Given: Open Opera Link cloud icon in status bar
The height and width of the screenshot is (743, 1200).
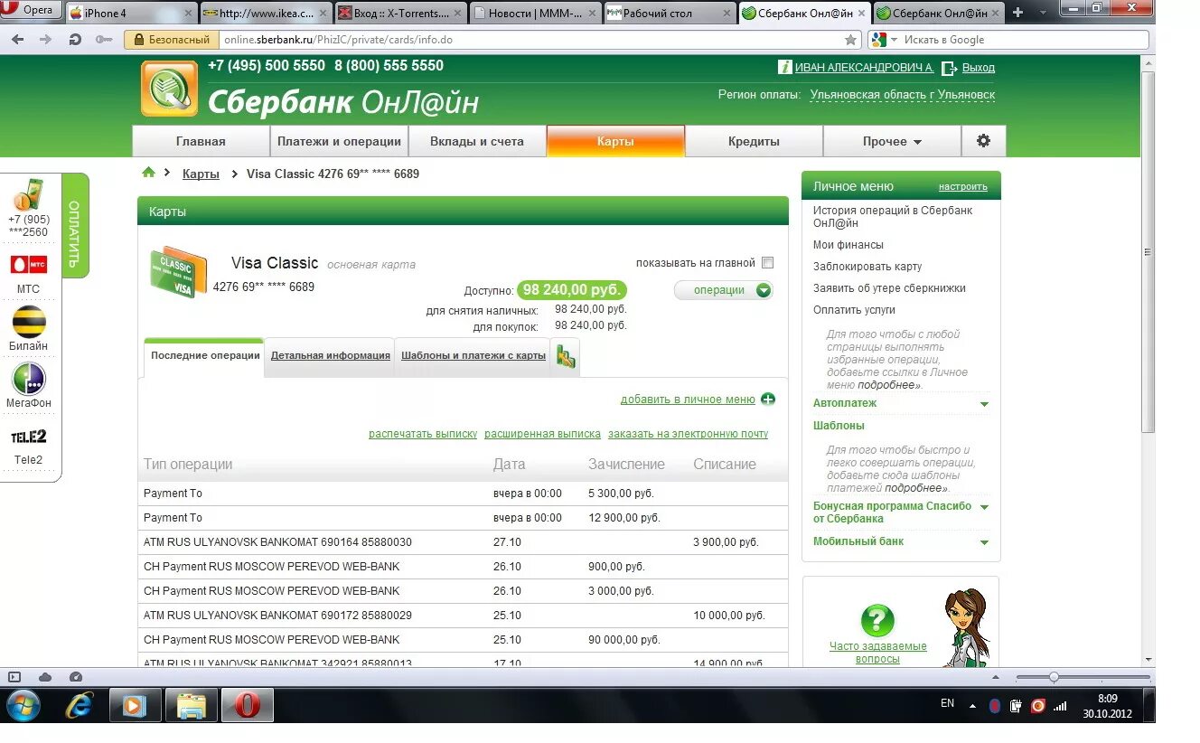Looking at the screenshot, I should click(x=45, y=677).
